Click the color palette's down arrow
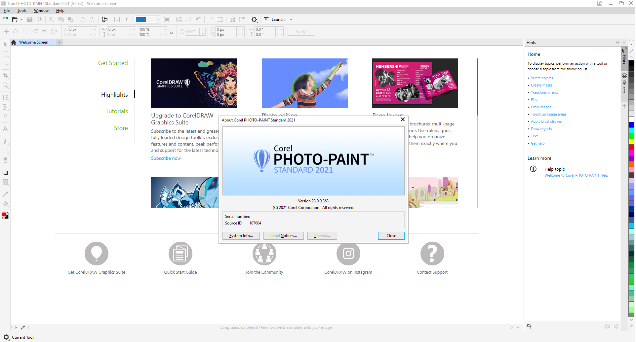This screenshot has width=636, height=342. pos(631,320)
